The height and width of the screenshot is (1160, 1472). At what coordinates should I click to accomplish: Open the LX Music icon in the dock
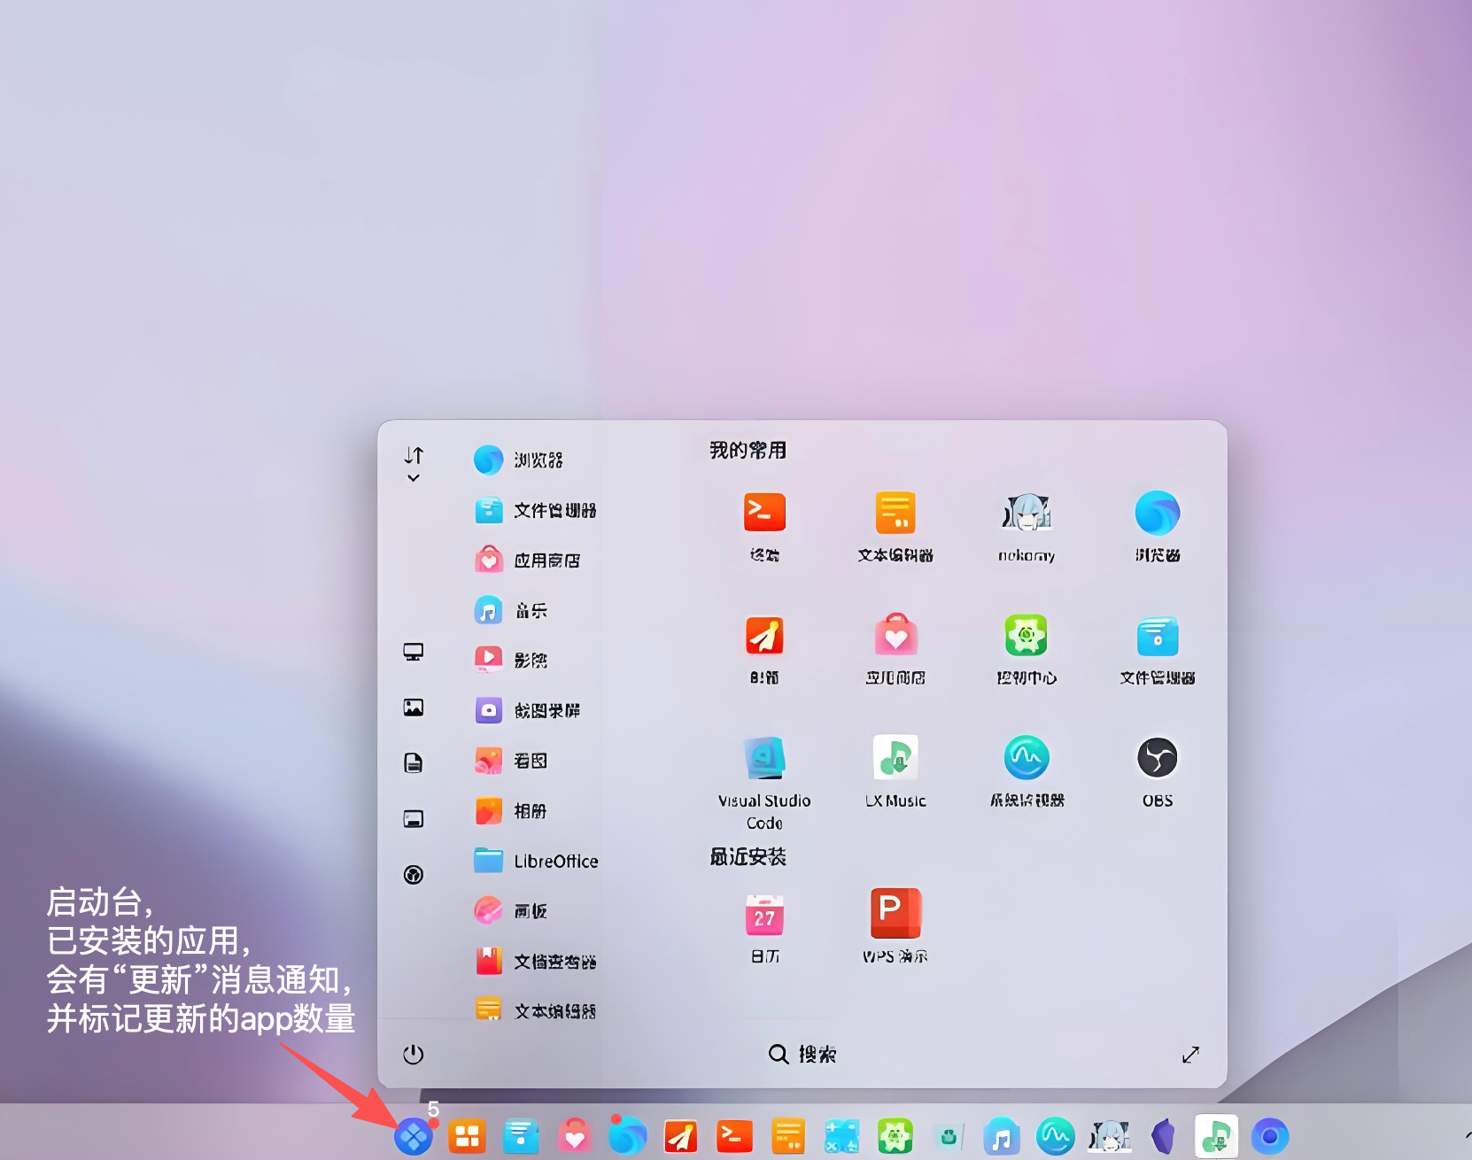(x=1216, y=1136)
